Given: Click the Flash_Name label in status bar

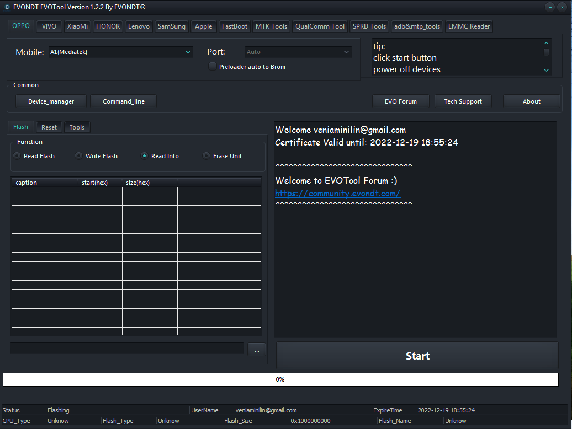Looking at the screenshot, I should pos(395,421).
